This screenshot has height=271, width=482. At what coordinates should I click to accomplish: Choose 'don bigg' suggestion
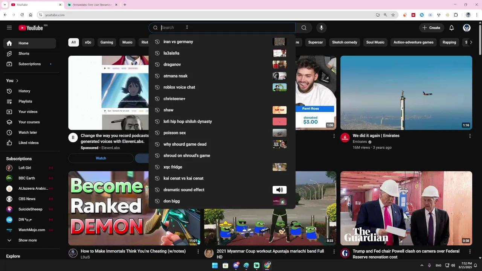222,201
